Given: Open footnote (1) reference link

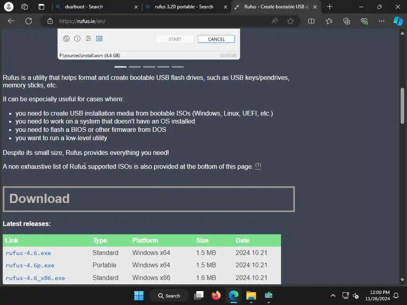Looking at the screenshot, I should click(x=258, y=166).
